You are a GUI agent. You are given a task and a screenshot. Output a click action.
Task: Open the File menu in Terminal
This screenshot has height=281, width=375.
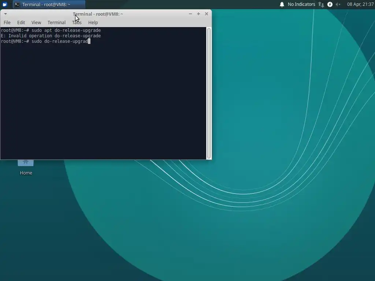pos(7,22)
